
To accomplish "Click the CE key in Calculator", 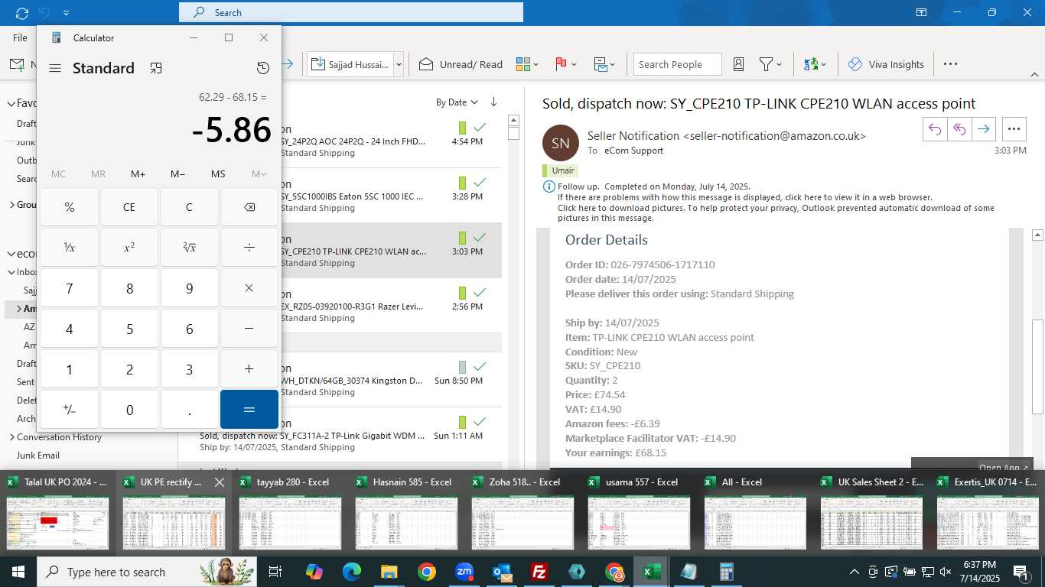I will point(129,207).
